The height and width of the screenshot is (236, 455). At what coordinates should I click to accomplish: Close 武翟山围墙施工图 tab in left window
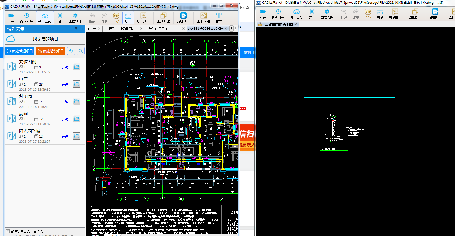pos(141,29)
